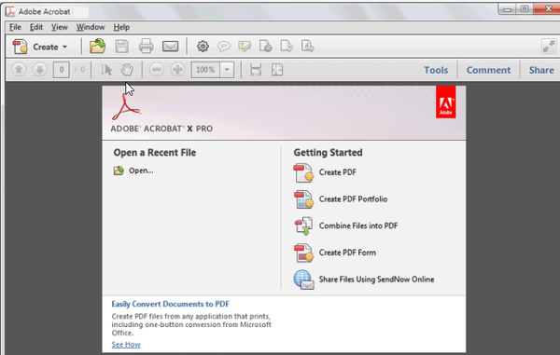Viewport: 560px width, 355px height.
Task: Select the Hand pan tool
Action: (127, 70)
